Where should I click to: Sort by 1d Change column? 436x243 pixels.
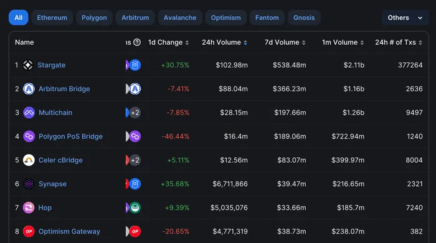[168, 42]
